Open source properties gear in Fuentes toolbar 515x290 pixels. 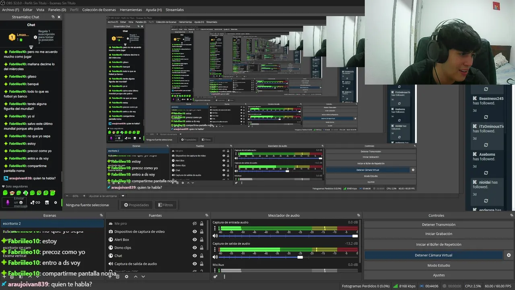(x=126, y=276)
